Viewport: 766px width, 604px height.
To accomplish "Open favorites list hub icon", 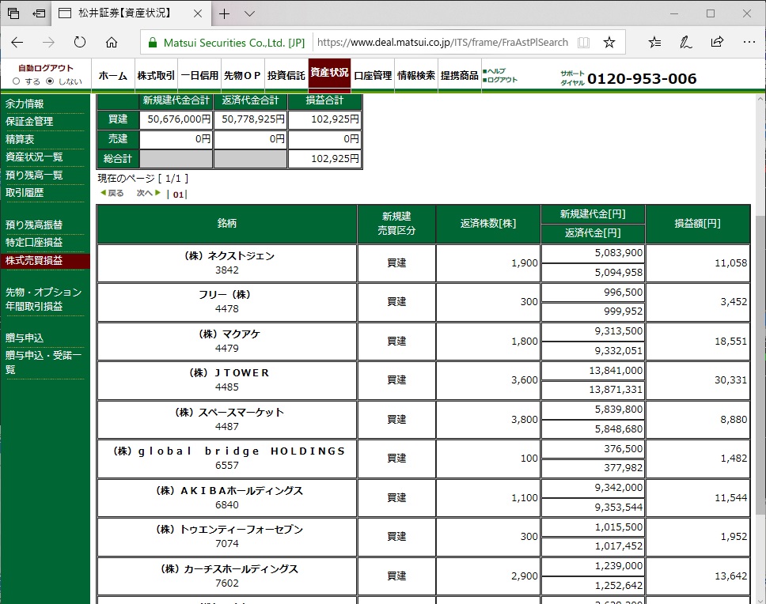I will click(654, 43).
